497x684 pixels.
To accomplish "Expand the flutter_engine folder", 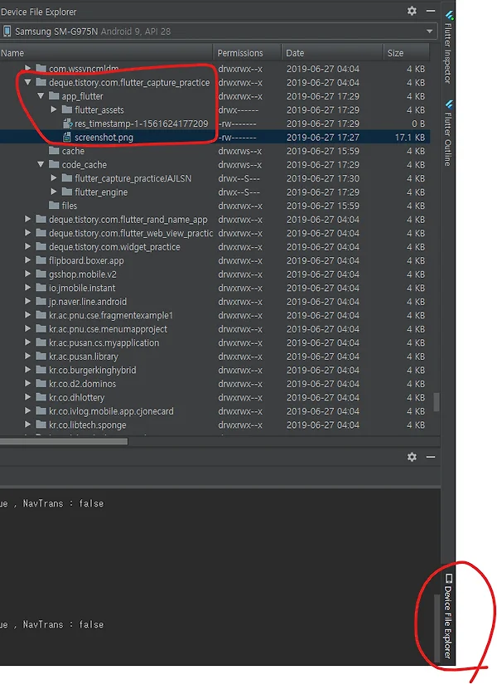I will (x=54, y=192).
